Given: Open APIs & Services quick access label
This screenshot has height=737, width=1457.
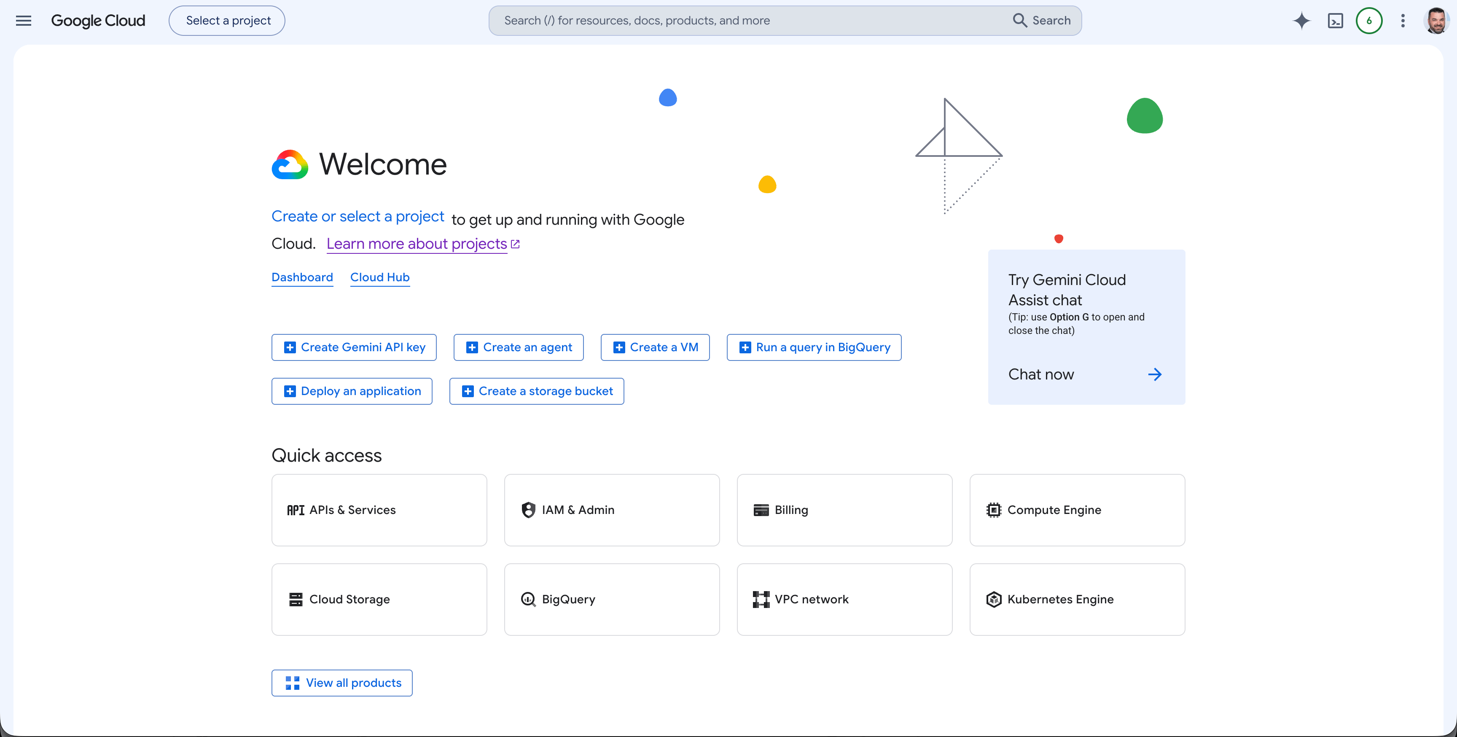Looking at the screenshot, I should [352, 510].
